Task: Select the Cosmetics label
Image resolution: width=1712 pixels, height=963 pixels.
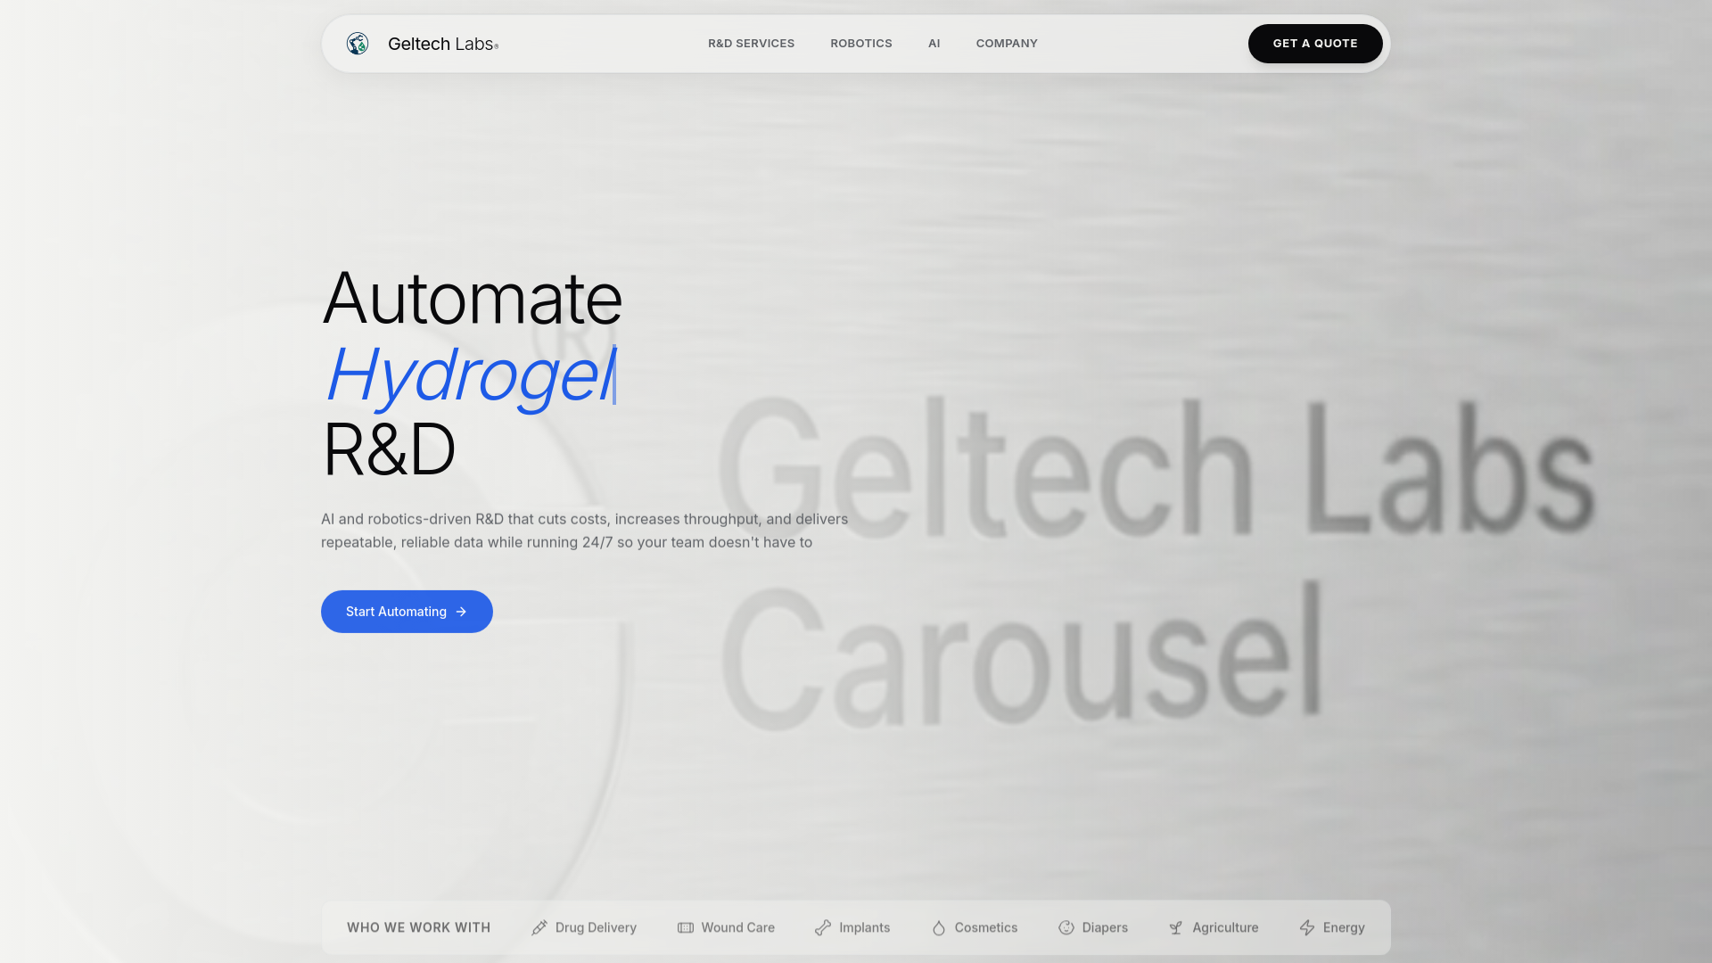Action: click(x=986, y=928)
